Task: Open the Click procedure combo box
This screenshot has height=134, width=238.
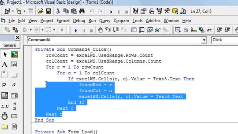Action: [x=225, y=40]
